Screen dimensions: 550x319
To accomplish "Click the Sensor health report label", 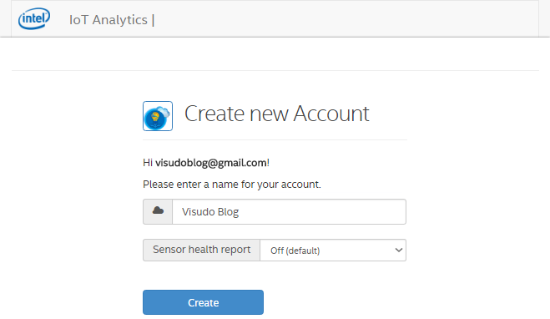I will pos(202,250).
